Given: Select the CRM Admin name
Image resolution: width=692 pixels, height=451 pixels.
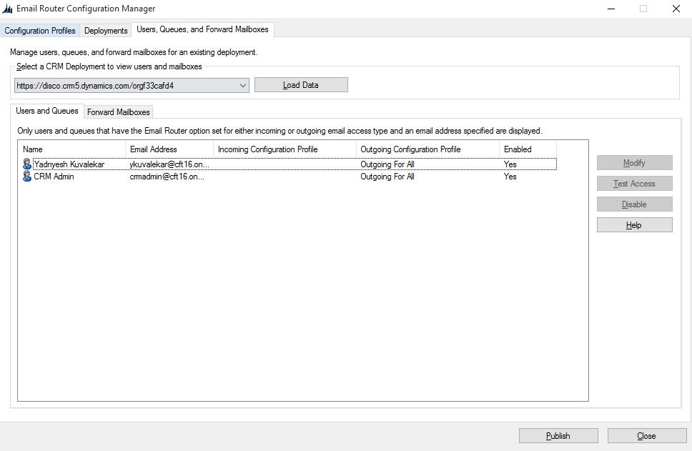Looking at the screenshot, I should (54, 177).
